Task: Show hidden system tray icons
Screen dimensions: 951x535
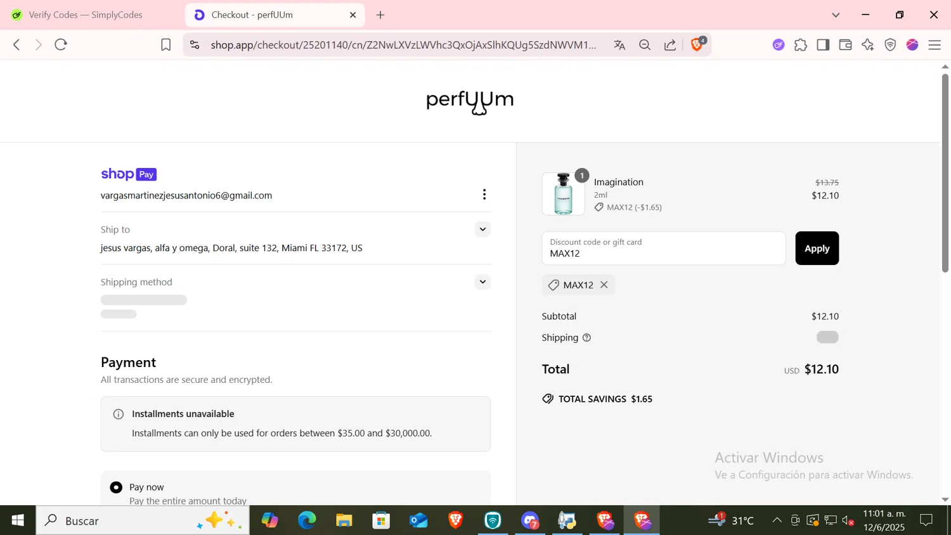Action: [777, 520]
